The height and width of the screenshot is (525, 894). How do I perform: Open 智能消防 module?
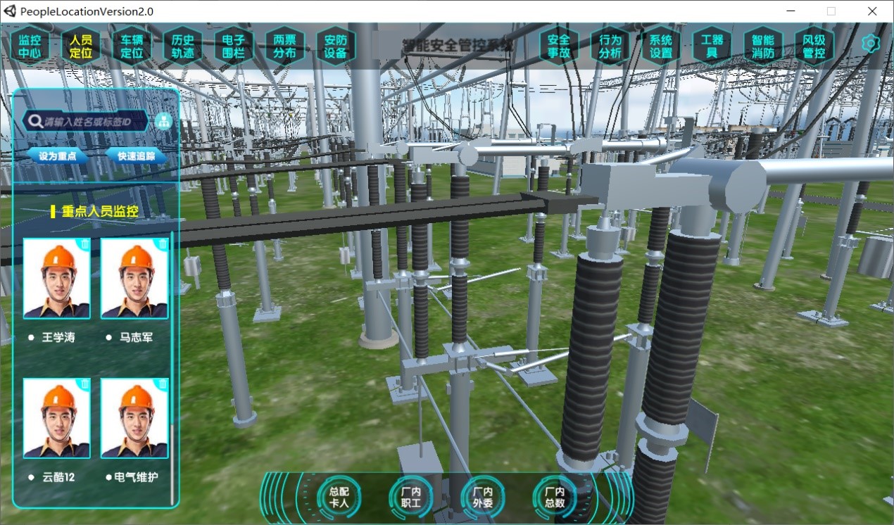(762, 46)
